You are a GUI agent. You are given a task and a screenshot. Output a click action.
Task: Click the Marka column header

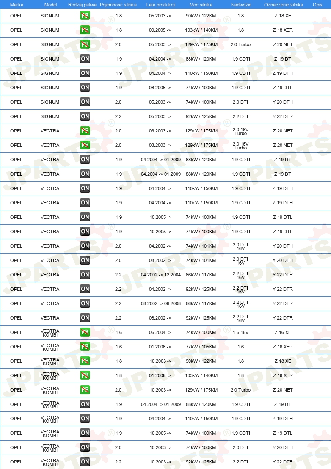pyautogui.click(x=17, y=5)
